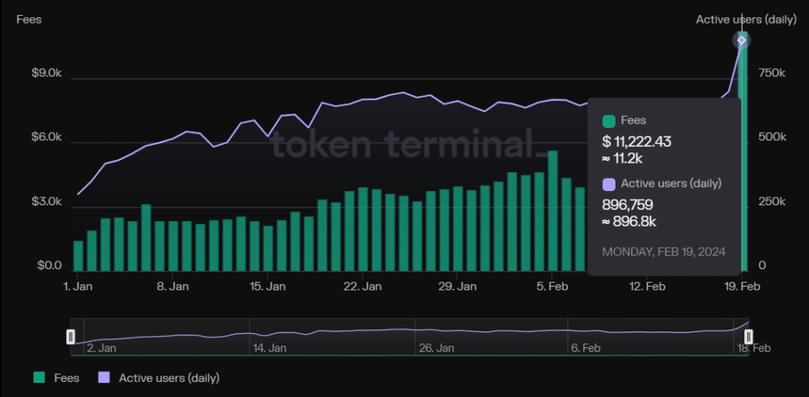Click the '896,759' tooltip value
The width and height of the screenshot is (809, 397).
tap(627, 205)
